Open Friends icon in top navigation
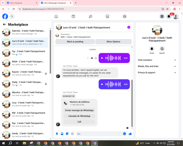The width and height of the screenshot is (183, 146). [x=90, y=16]
